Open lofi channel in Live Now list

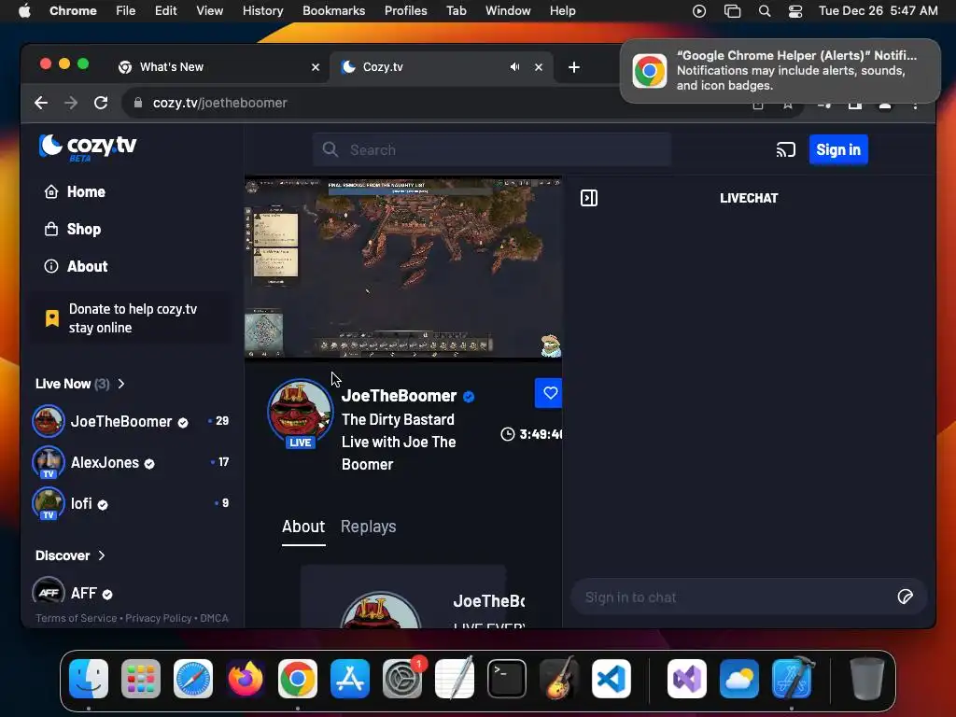point(131,503)
